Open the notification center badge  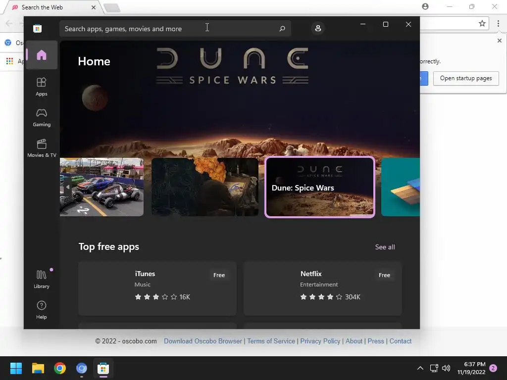click(x=493, y=368)
